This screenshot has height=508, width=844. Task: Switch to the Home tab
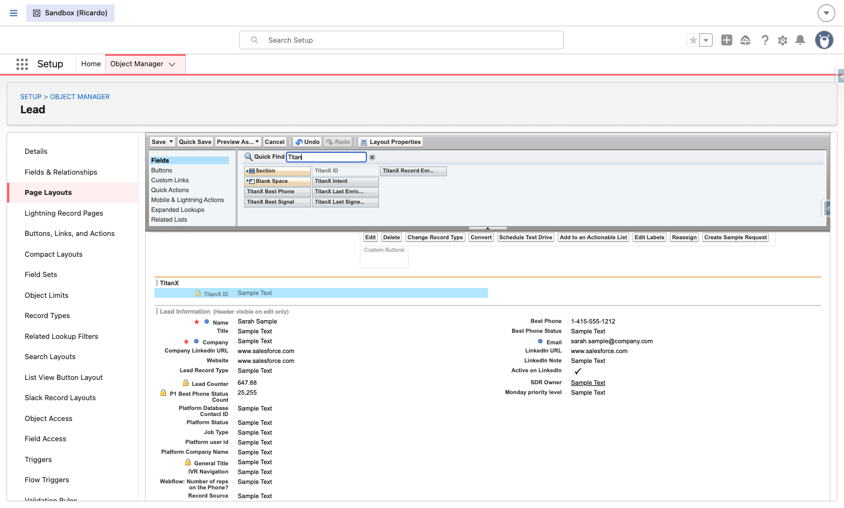click(91, 64)
